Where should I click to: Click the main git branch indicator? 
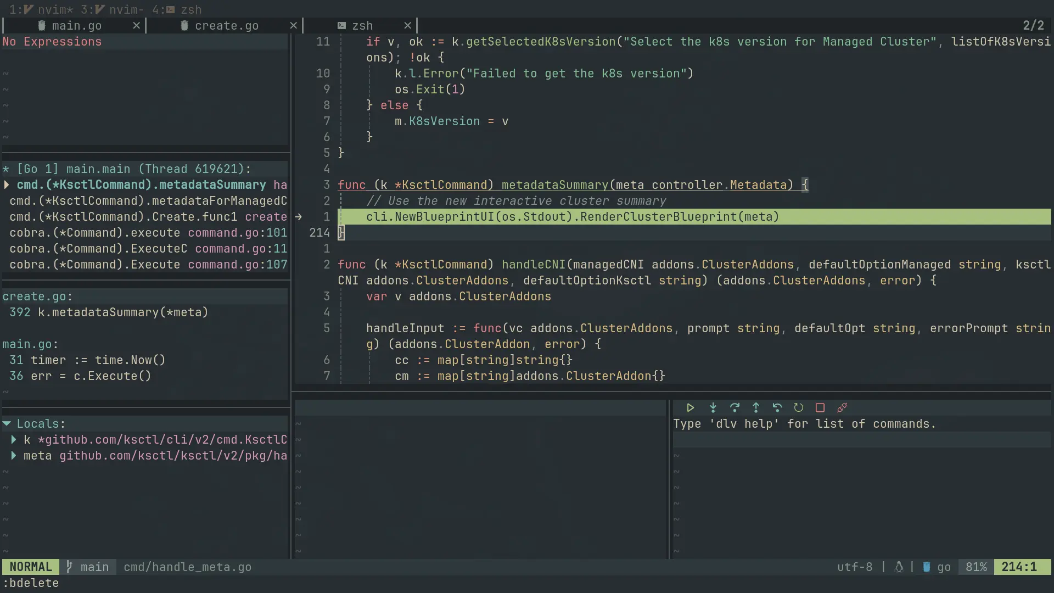pos(88,567)
